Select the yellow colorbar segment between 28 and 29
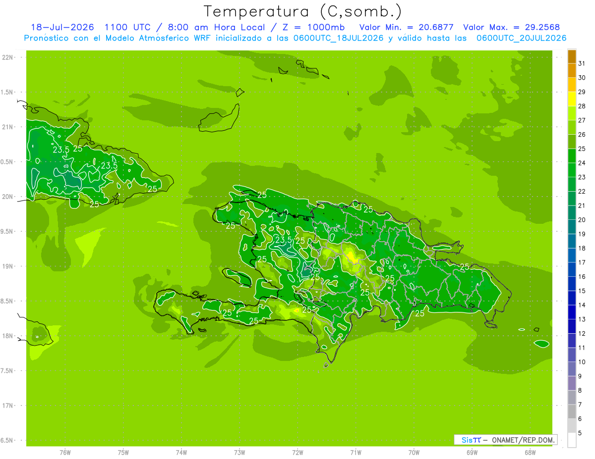Viewport: 595px width, 459px height. tap(572, 99)
